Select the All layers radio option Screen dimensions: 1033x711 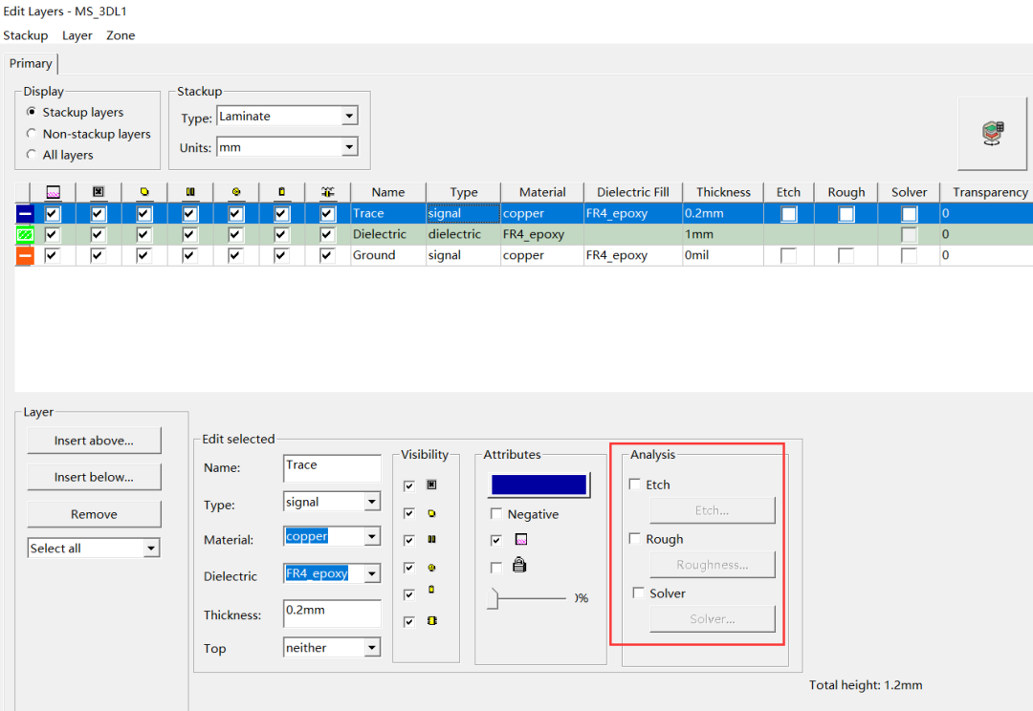[31, 154]
